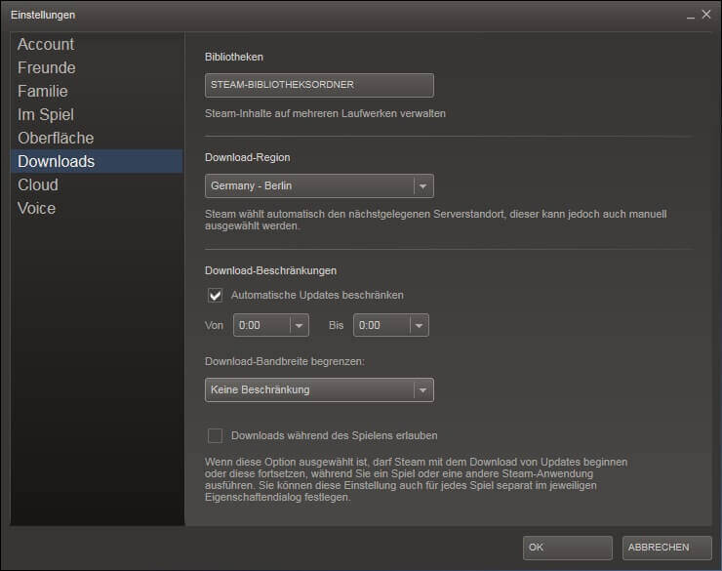The height and width of the screenshot is (571, 722).
Task: Confirm settings with OK button
Action: point(567,548)
